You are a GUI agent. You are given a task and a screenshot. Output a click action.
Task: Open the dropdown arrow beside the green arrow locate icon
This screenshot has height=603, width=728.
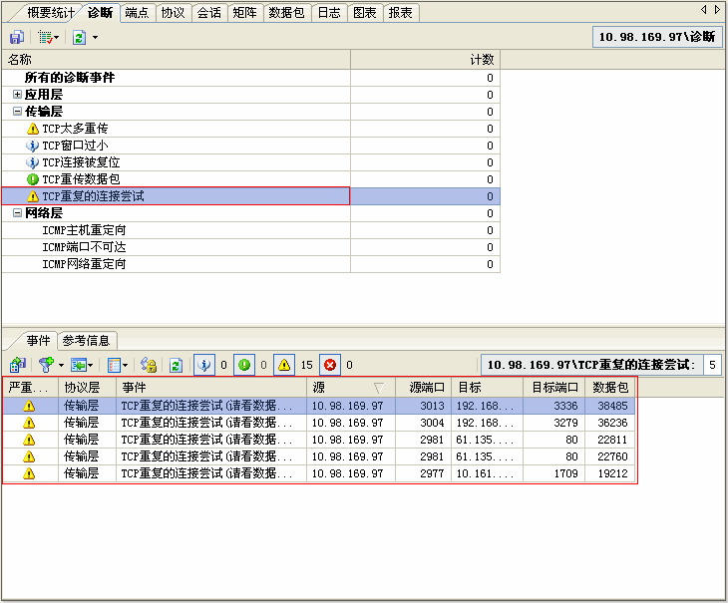click(x=90, y=366)
